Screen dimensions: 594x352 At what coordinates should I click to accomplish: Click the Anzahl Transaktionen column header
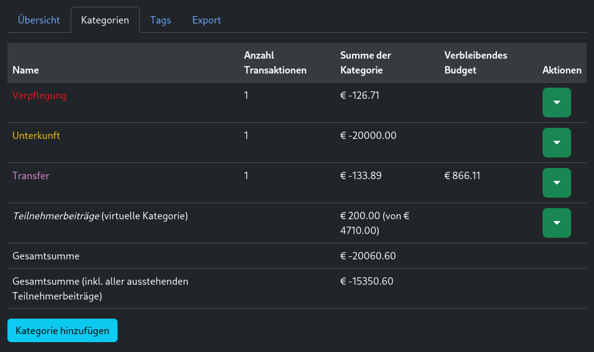[275, 63]
